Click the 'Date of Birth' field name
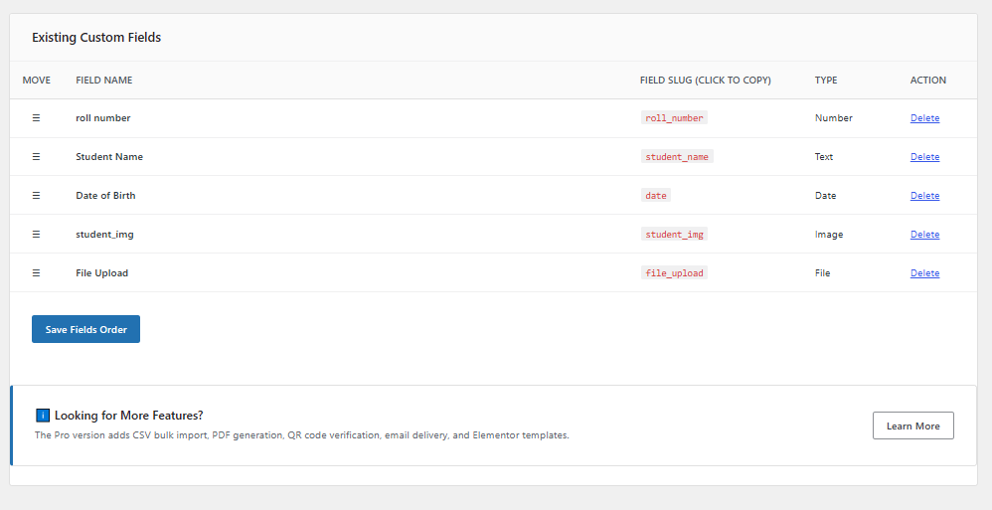 click(105, 196)
